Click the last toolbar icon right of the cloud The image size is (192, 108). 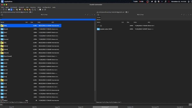click(x=45, y=10)
